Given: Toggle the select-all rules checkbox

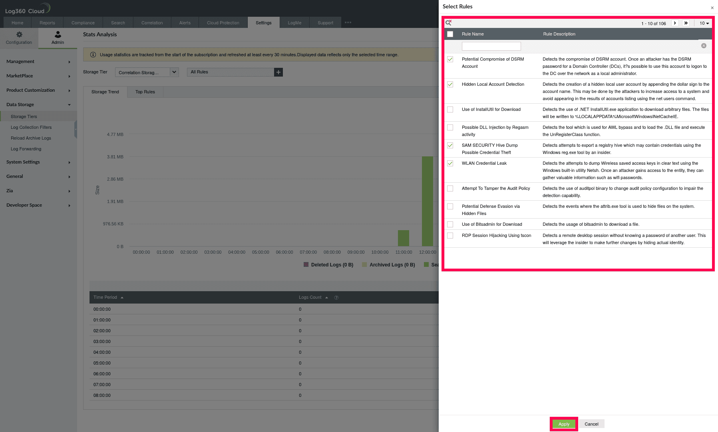Looking at the screenshot, I should (450, 34).
